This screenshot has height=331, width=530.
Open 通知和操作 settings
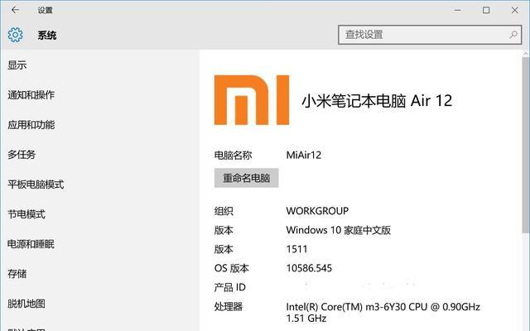coord(31,95)
